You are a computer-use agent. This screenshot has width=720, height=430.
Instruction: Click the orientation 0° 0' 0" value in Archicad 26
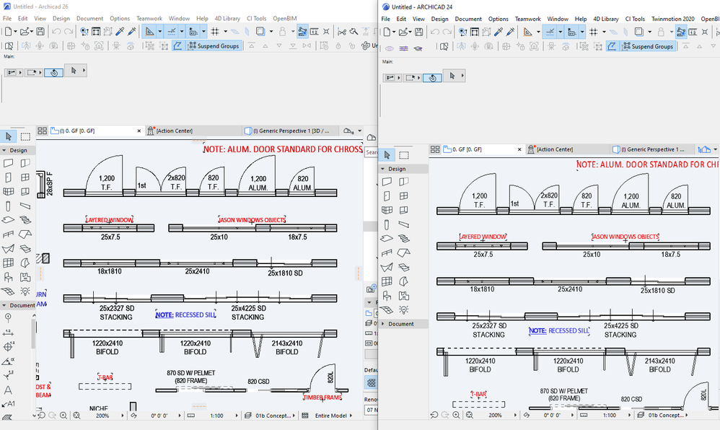point(159,416)
